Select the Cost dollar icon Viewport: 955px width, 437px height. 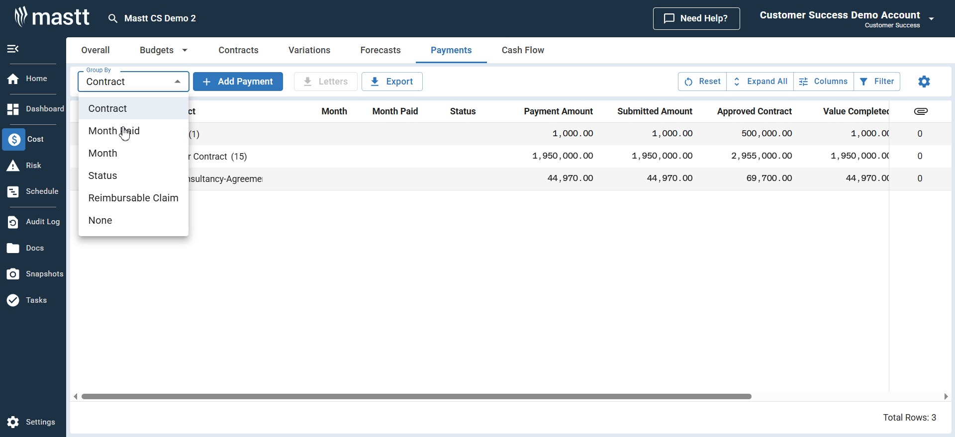14,139
